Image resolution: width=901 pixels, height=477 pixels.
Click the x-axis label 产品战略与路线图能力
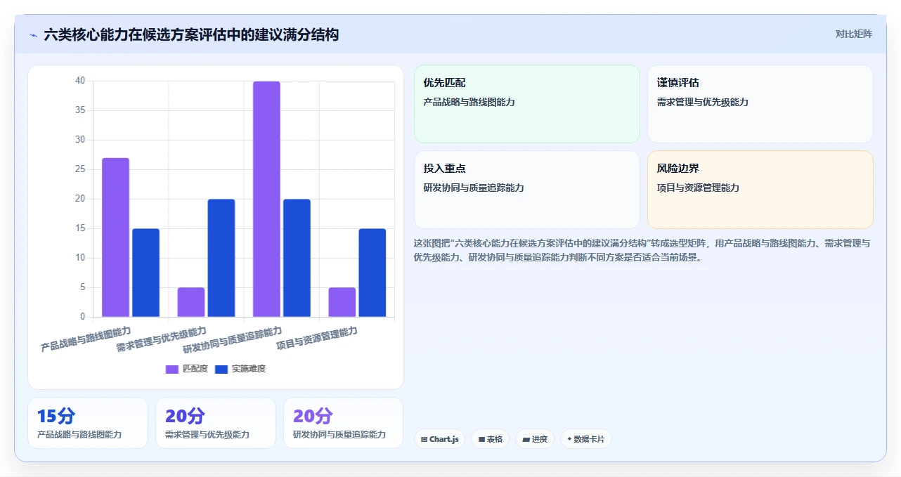coord(86,339)
